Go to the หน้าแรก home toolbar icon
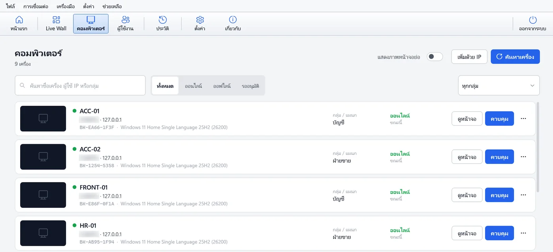The height and width of the screenshot is (252, 553). [19, 23]
